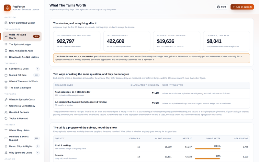
Task: Open How An Episode Ages
Action: [22, 51]
